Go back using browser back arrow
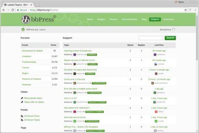The height and width of the screenshot is (133, 199). (4, 10)
